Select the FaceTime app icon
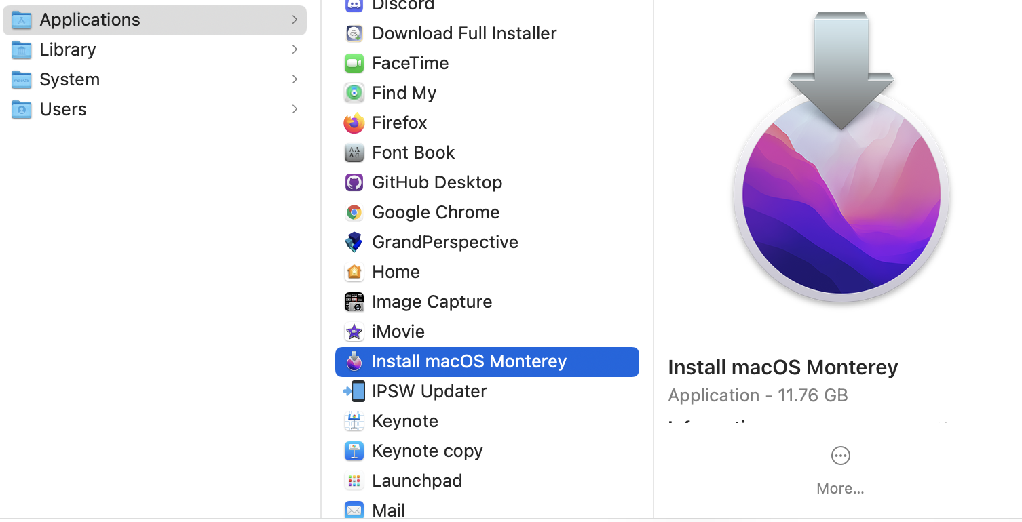 [354, 63]
